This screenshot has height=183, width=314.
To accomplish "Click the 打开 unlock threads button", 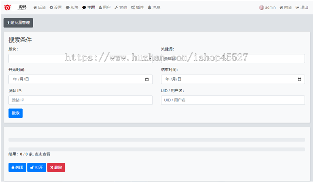I will tap(37, 167).
